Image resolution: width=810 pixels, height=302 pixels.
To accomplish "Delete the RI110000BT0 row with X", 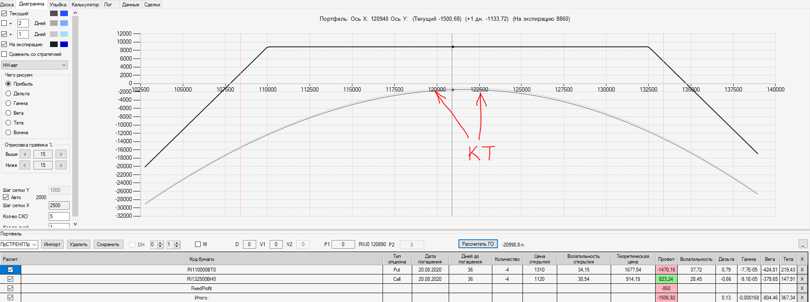I will point(802,270).
